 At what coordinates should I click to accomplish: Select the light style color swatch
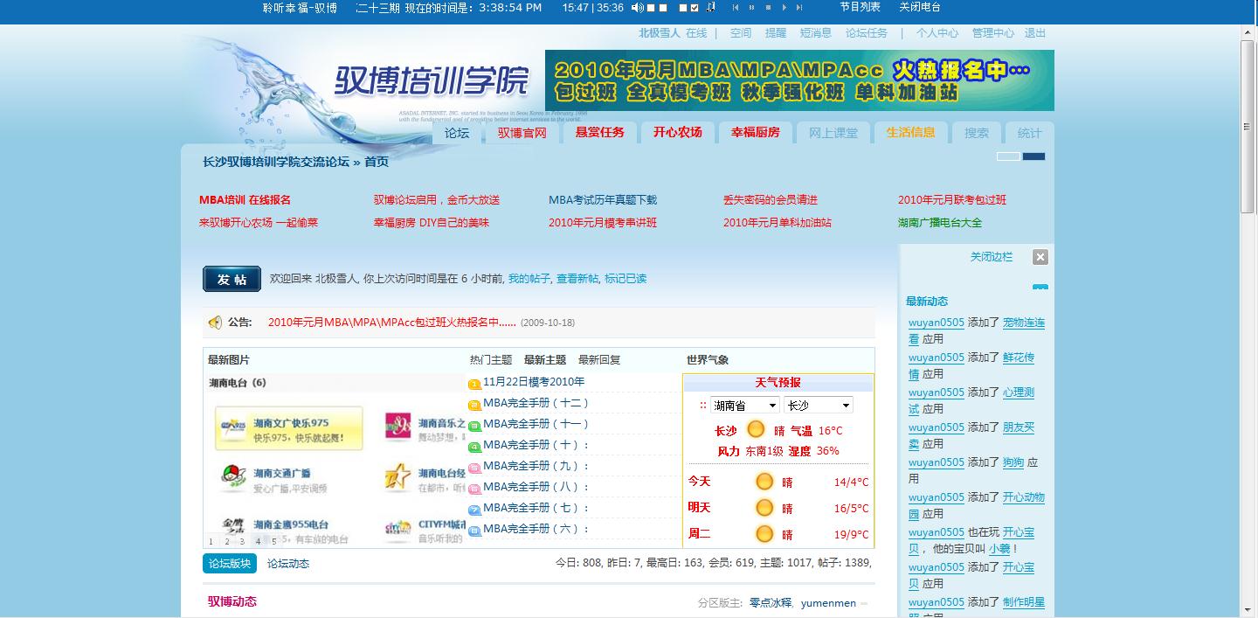pos(1008,156)
